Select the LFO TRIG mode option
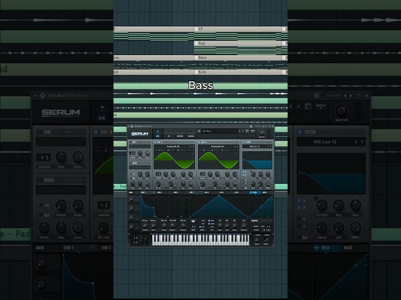The width and height of the screenshot is (401, 300). 203,221
